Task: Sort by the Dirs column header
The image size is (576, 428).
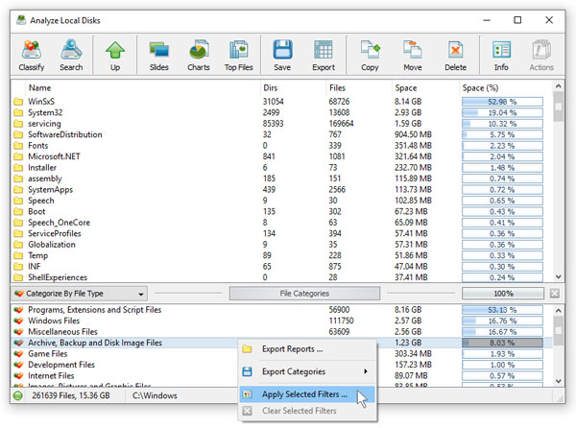Action: click(x=293, y=87)
